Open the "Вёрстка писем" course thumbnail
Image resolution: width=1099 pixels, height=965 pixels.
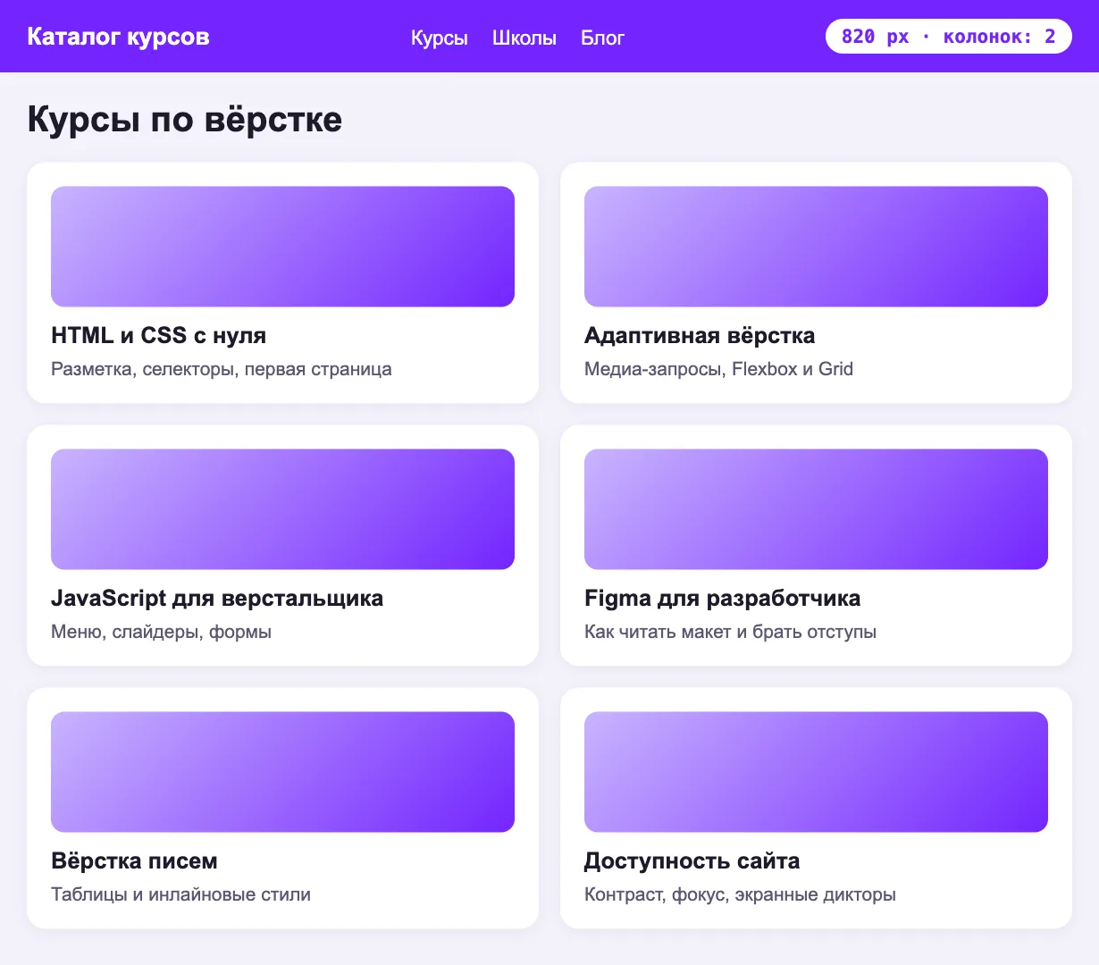coord(282,772)
